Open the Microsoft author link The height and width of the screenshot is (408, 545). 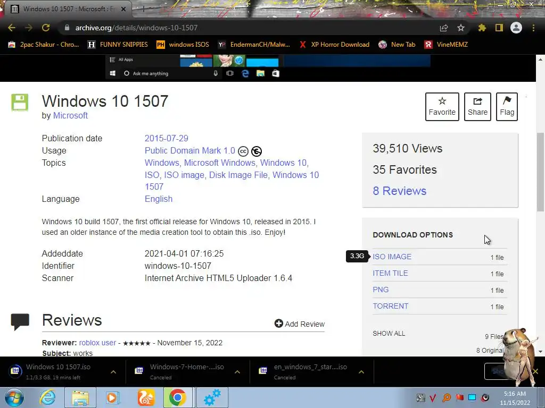click(70, 115)
